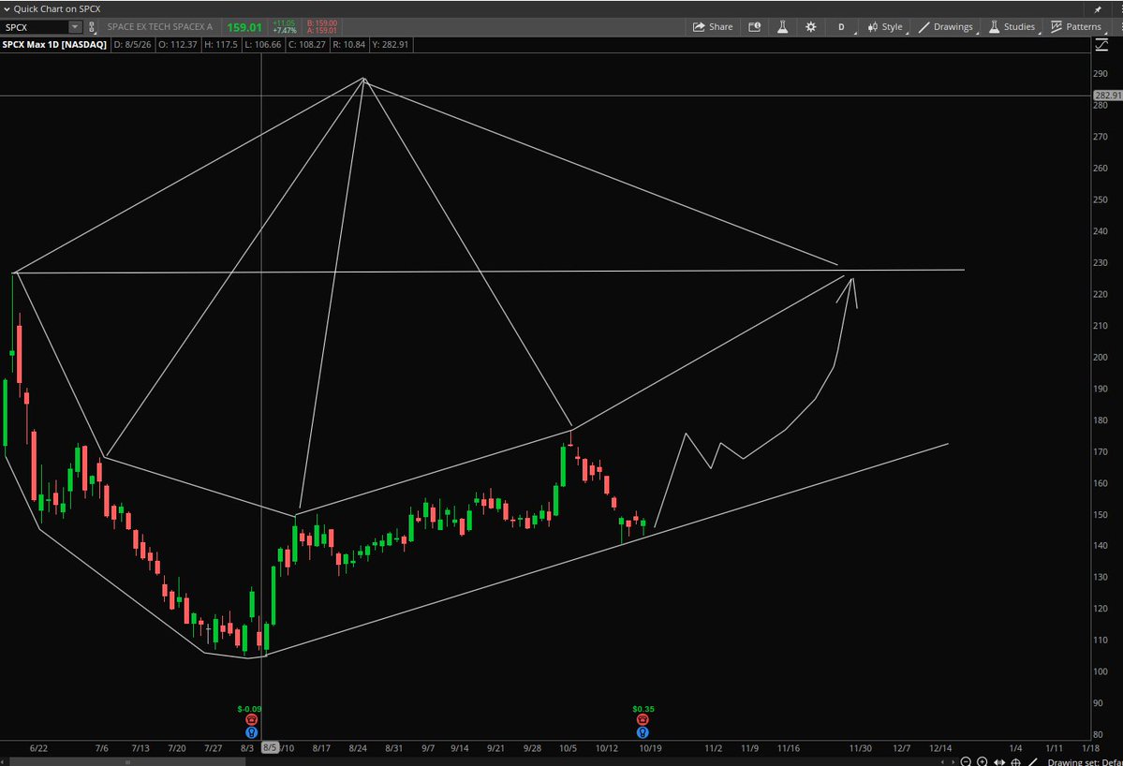This screenshot has width=1123, height=766.
Task: Click the red phone icon under $-0.09
Action: click(251, 719)
